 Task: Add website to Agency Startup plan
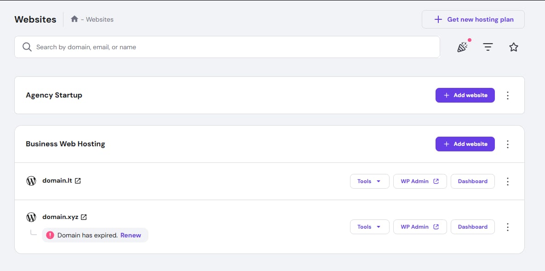point(465,95)
